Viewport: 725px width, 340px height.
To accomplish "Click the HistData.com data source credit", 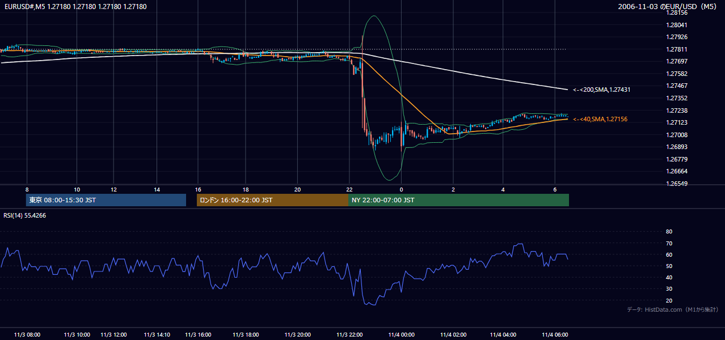I will pos(673,309).
